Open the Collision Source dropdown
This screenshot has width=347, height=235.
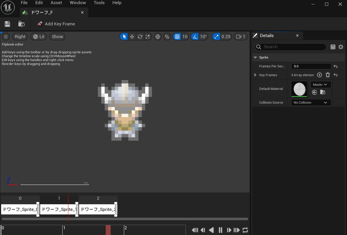coord(311,103)
